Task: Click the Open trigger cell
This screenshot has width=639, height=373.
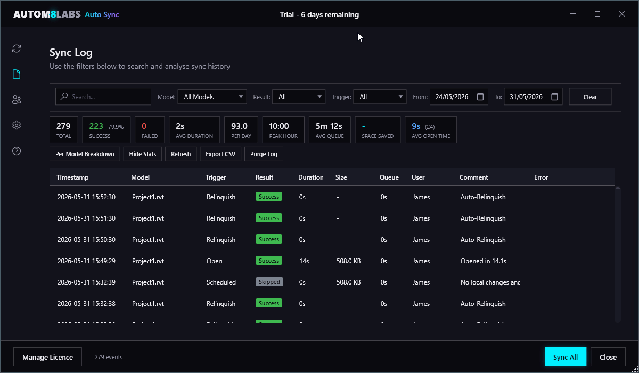Action: [x=215, y=261]
